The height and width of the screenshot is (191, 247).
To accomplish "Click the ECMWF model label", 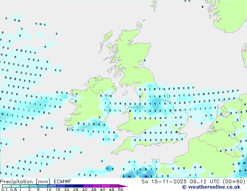I will coord(63,182).
